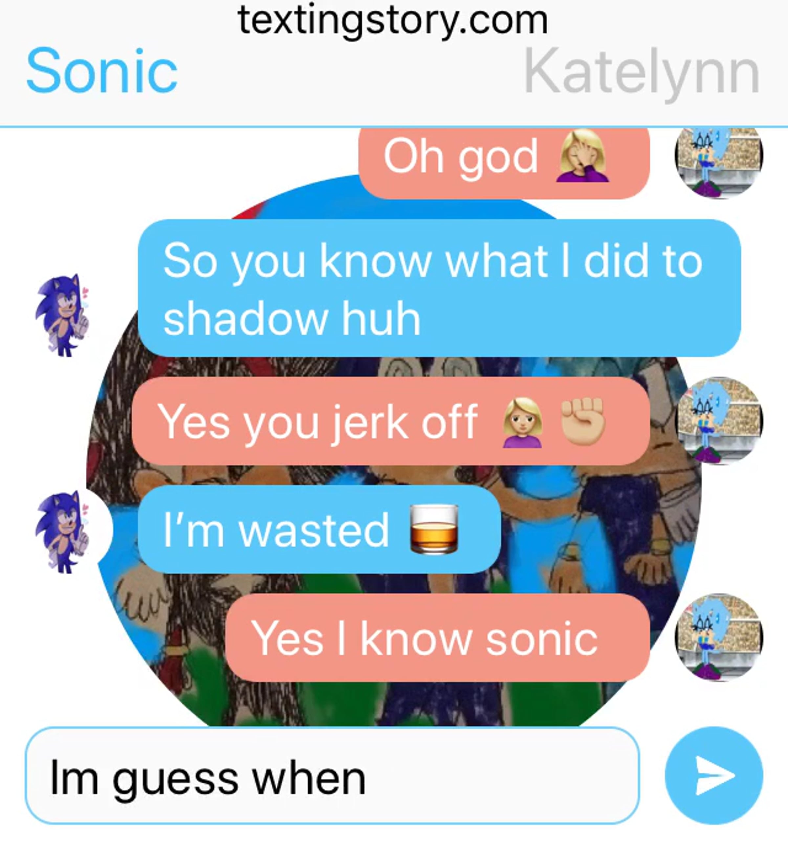Viewport: 788px width, 847px height.
Task: Open the textingstory.com link at the top
Action: point(393,21)
